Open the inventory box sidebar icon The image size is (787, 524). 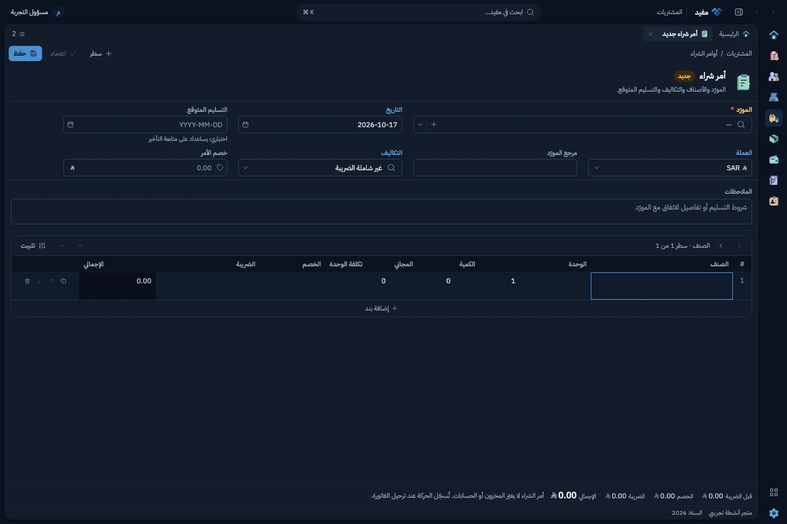773,139
